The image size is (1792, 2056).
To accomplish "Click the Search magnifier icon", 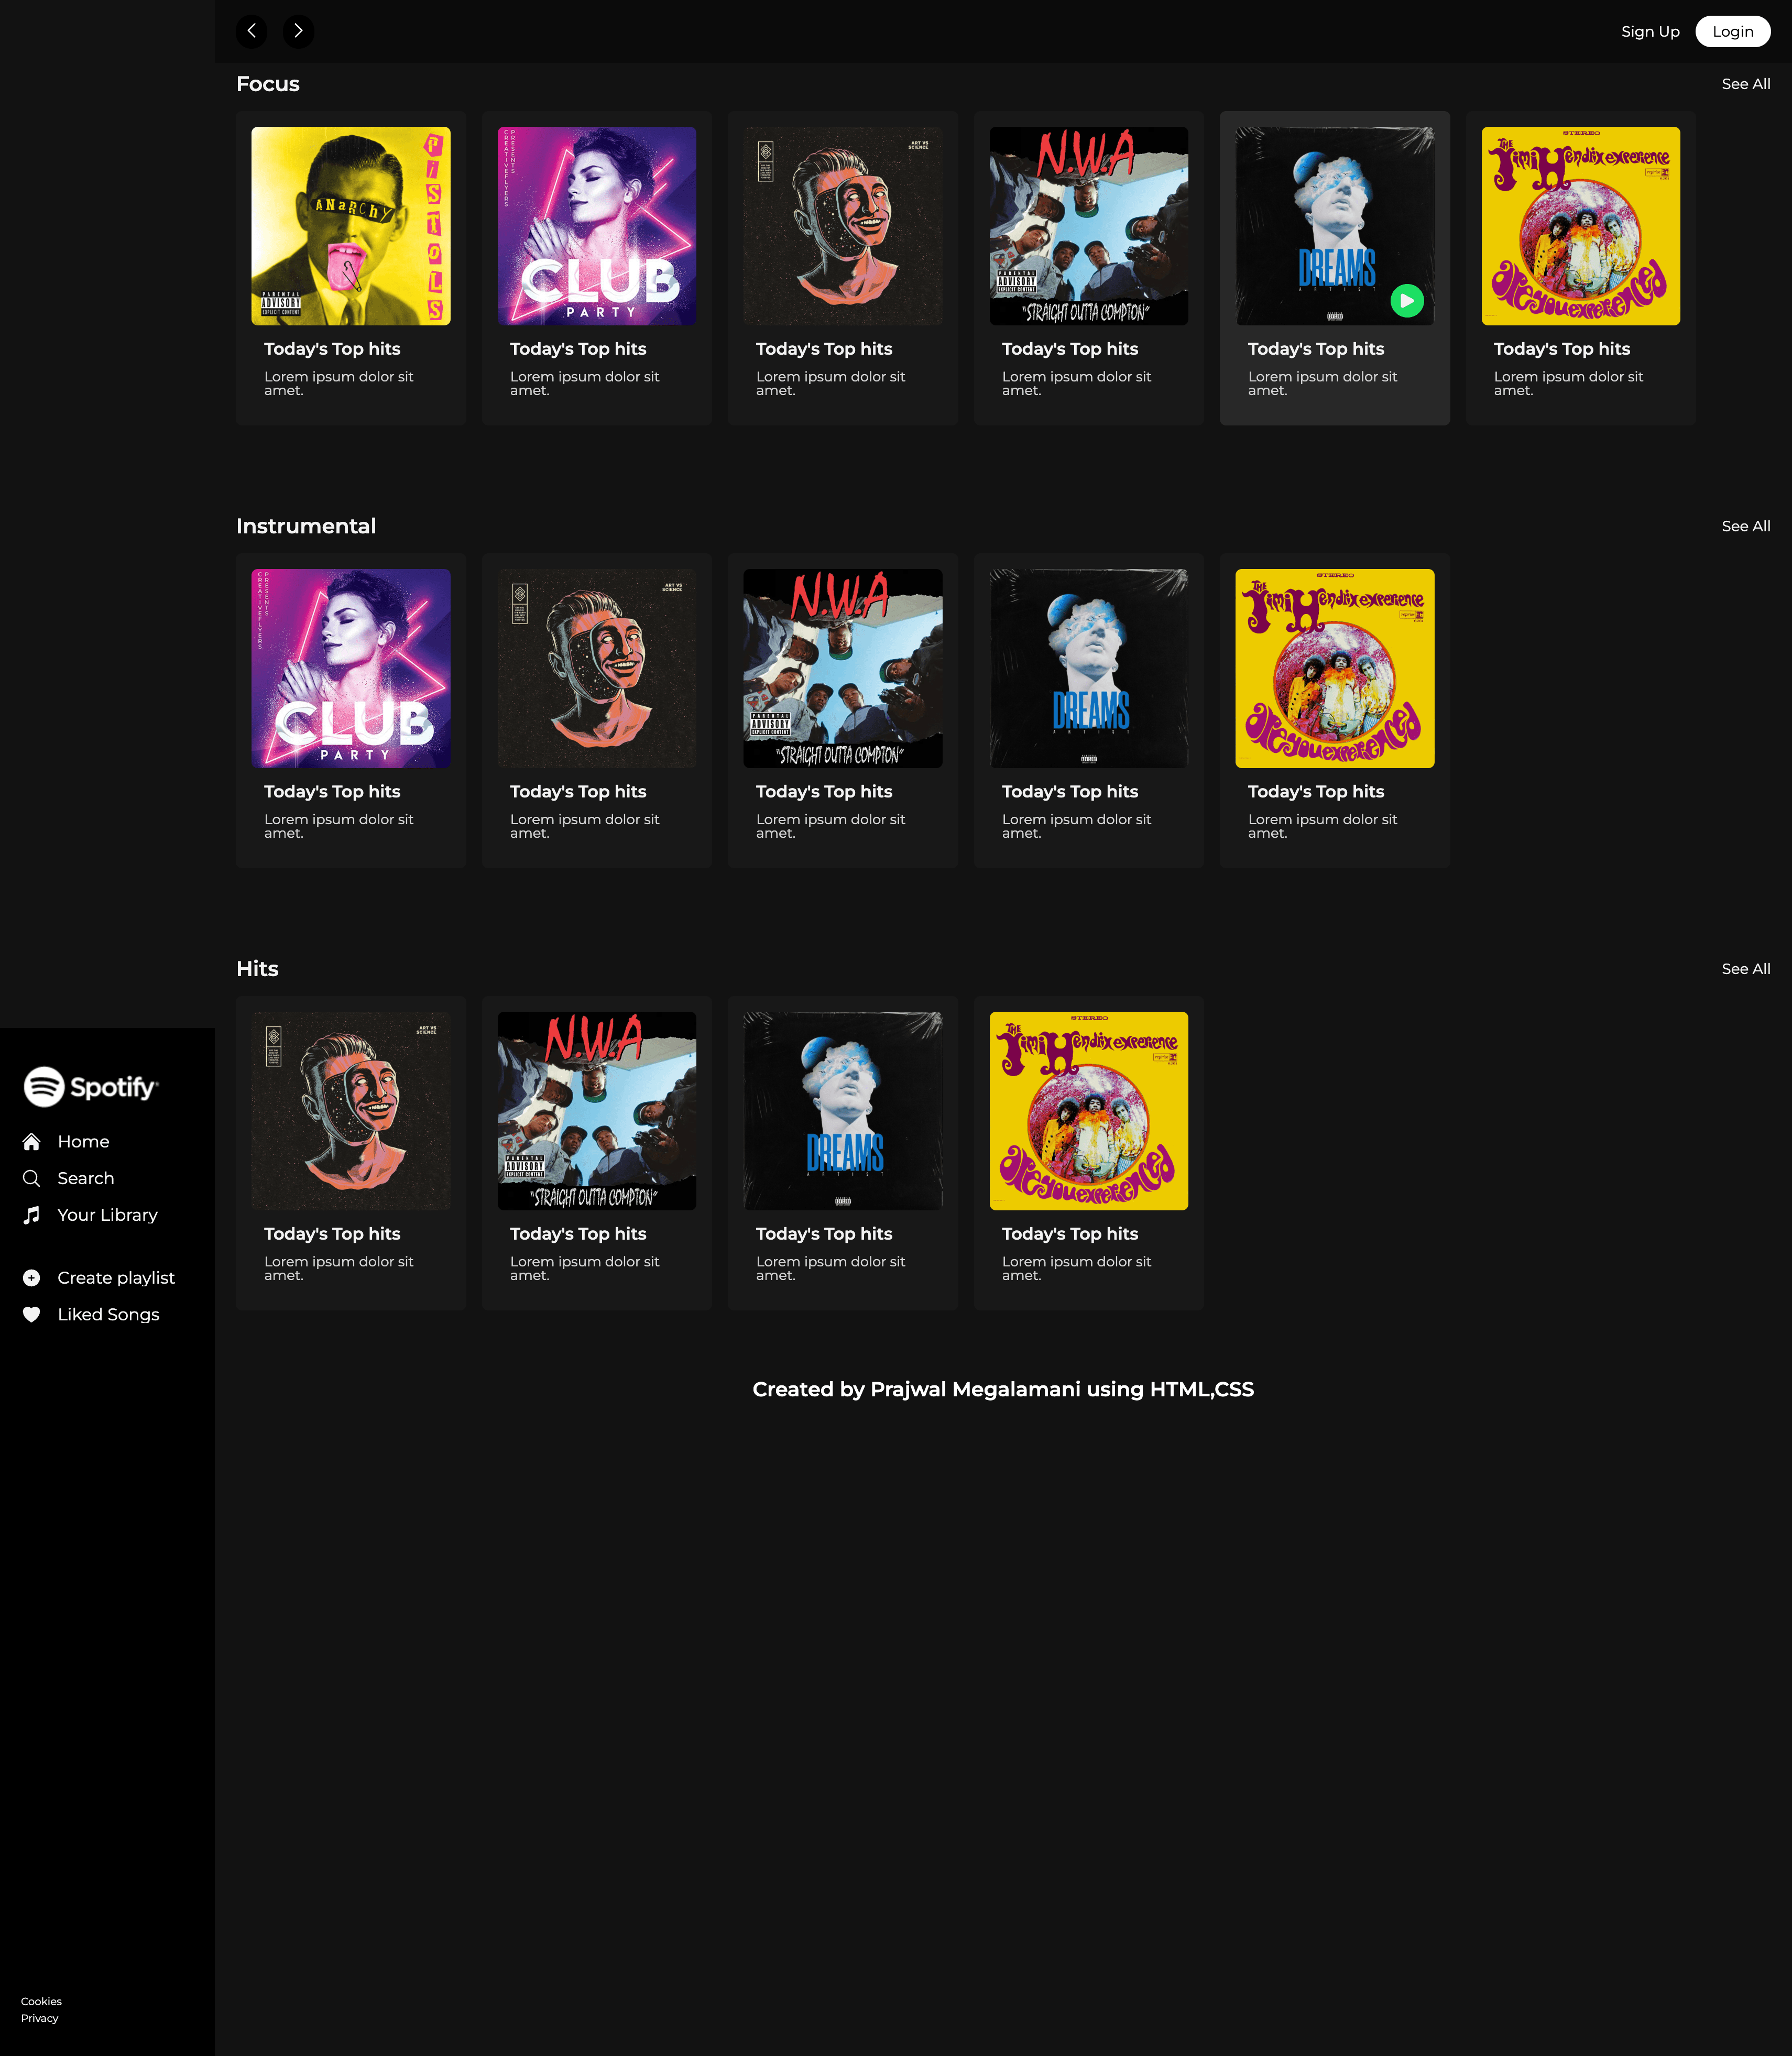I will [x=32, y=1178].
